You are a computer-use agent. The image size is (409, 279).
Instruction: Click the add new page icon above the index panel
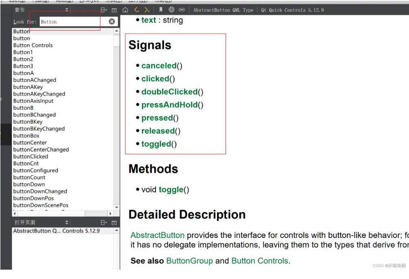pos(104,9)
